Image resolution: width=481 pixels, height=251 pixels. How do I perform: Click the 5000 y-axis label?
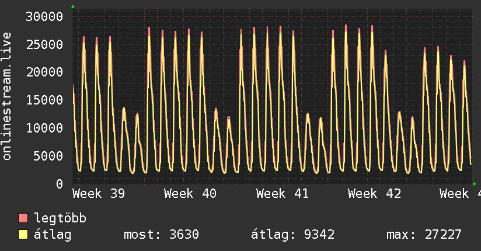click(48, 156)
